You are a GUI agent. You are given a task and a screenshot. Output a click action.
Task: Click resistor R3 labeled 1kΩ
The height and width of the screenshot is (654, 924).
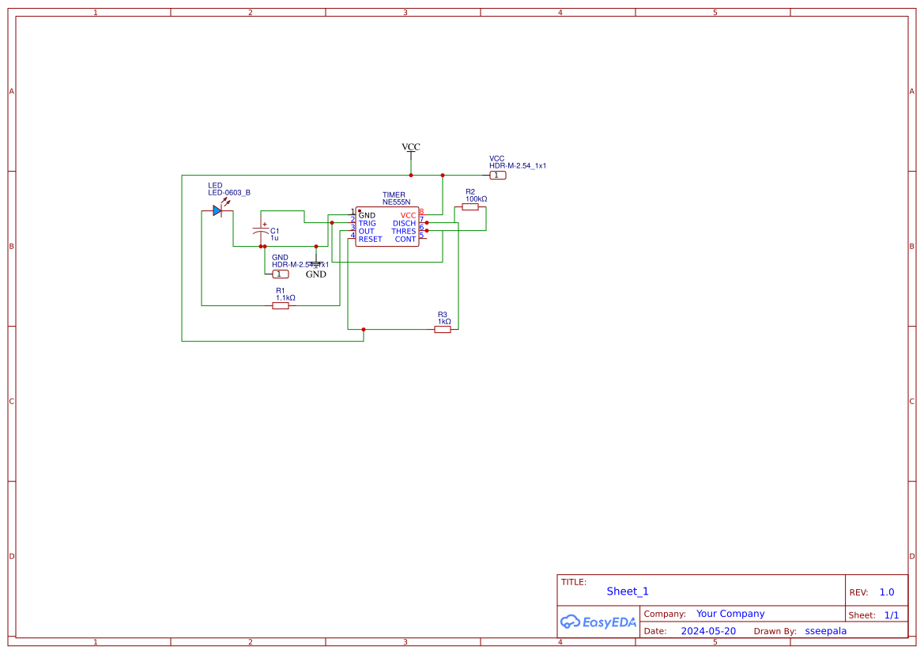point(442,330)
